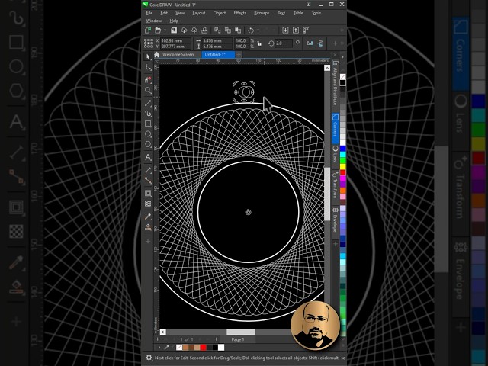Click the New document icon
The height and width of the screenshot is (366, 488).
(x=148, y=30)
